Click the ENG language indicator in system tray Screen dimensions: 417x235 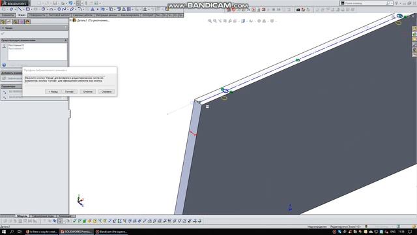pos(392,232)
